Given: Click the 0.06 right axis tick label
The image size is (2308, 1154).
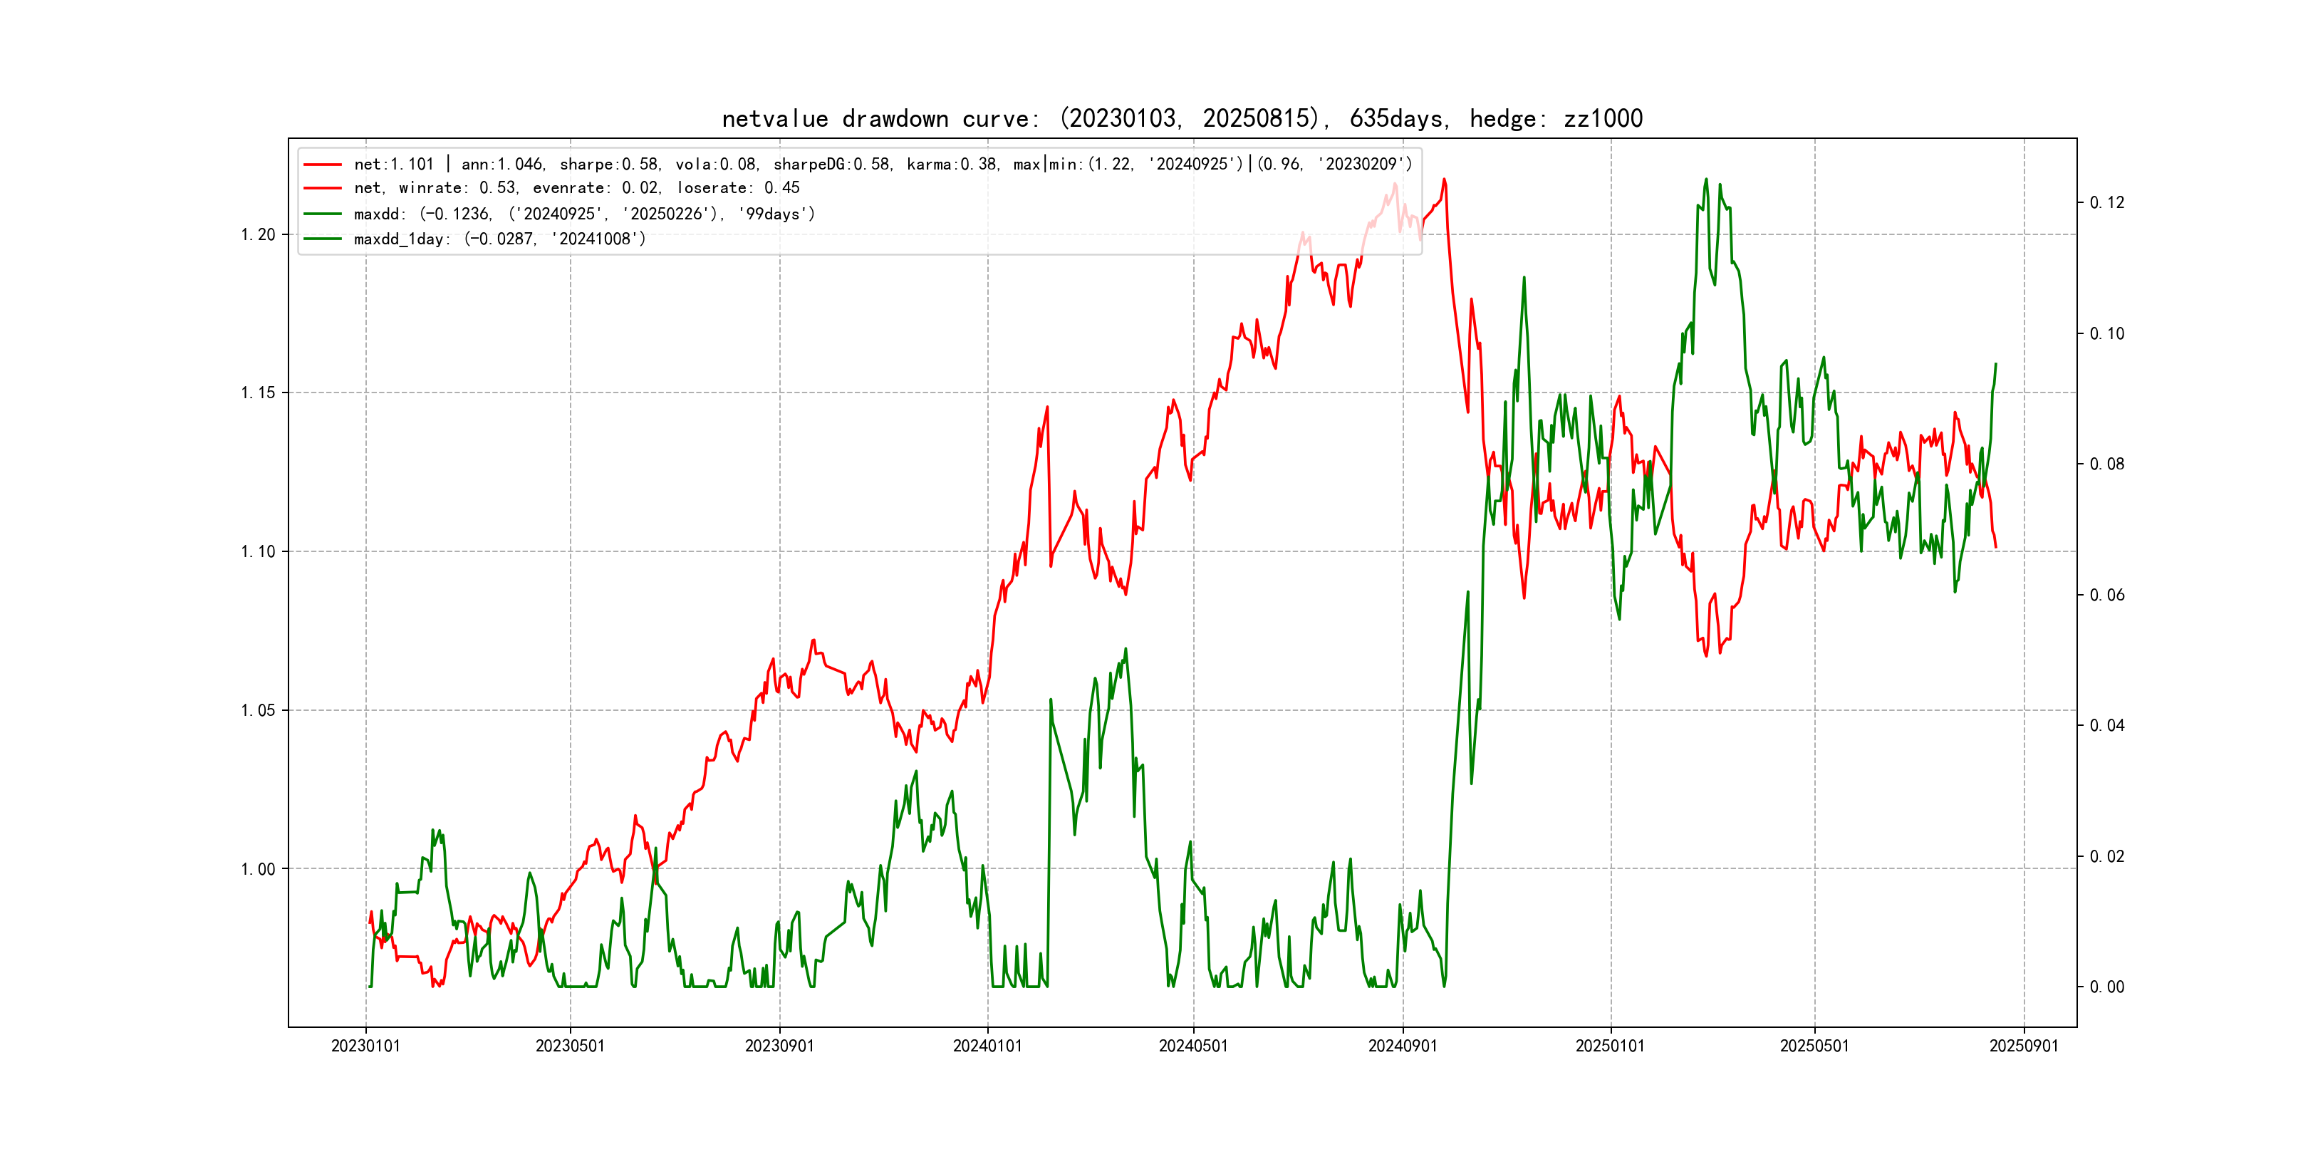Looking at the screenshot, I should tap(2106, 595).
